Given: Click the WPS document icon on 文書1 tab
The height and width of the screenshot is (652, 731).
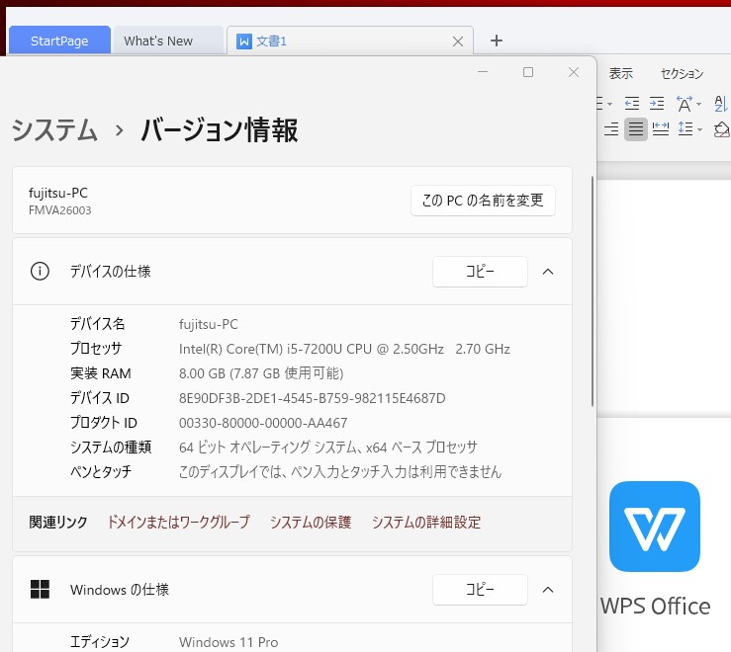Looking at the screenshot, I should pos(244,41).
